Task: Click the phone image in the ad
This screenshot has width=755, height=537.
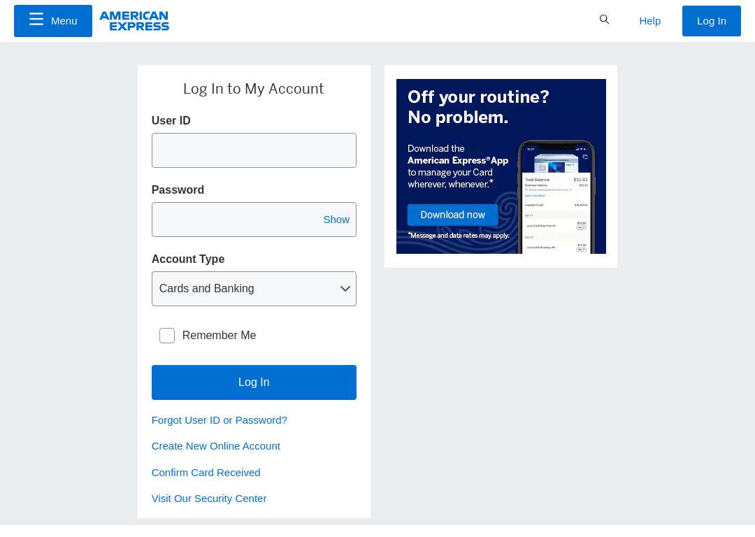Action: click(556, 197)
